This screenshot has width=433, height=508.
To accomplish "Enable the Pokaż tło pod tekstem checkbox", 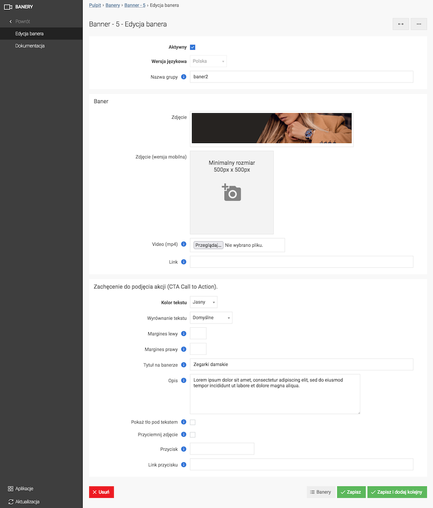I will [x=192, y=422].
